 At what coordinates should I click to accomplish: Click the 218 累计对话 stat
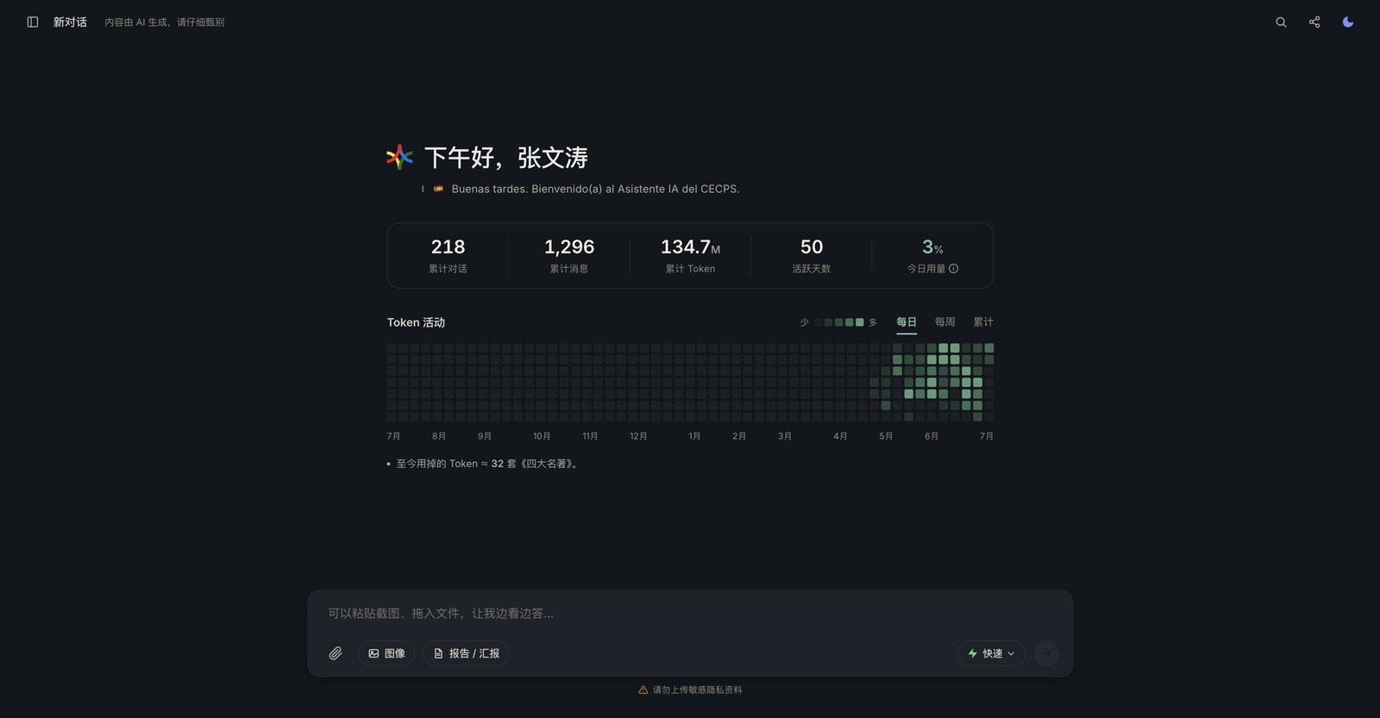(x=448, y=256)
